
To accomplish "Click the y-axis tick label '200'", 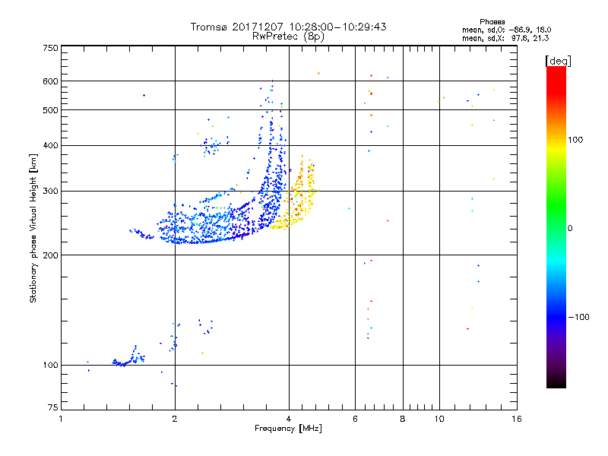I will 50,255.
